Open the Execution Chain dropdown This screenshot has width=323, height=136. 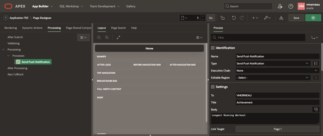tap(277, 71)
